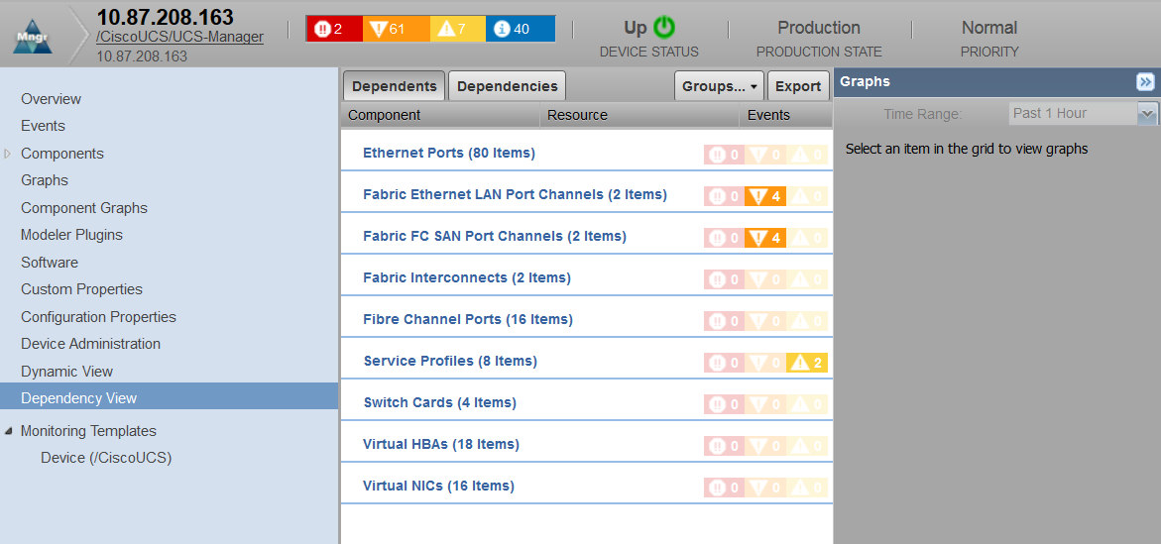The width and height of the screenshot is (1161, 544).
Task: Open the Groups dropdown menu
Action: [x=719, y=86]
